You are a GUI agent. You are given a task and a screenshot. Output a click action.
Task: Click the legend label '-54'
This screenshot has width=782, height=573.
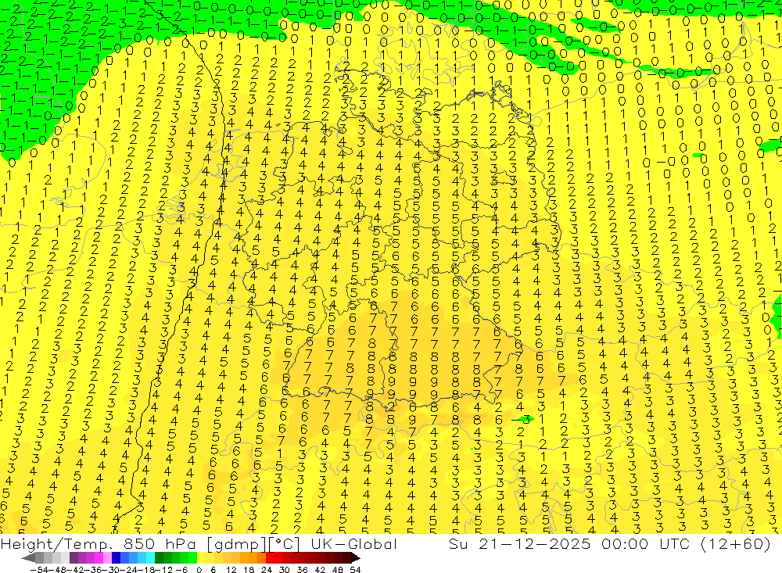[x=40, y=570]
